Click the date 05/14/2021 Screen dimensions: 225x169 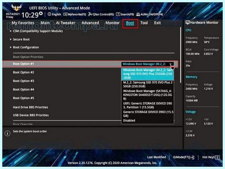pyautogui.click(x=13, y=14)
